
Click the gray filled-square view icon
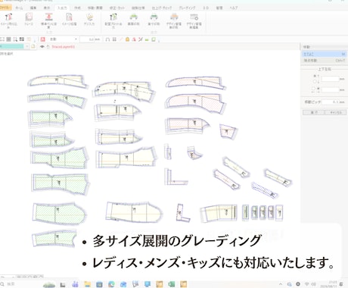point(8,39)
